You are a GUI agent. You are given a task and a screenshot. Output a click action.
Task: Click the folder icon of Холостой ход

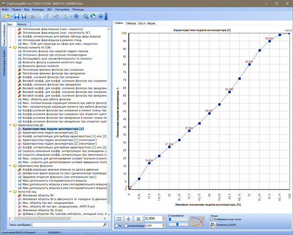point(15,192)
